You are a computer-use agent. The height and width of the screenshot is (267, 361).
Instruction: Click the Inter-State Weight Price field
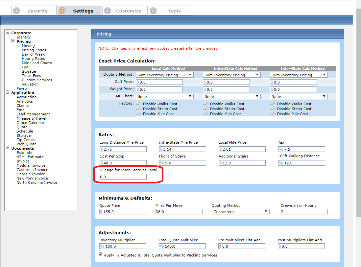click(x=293, y=89)
